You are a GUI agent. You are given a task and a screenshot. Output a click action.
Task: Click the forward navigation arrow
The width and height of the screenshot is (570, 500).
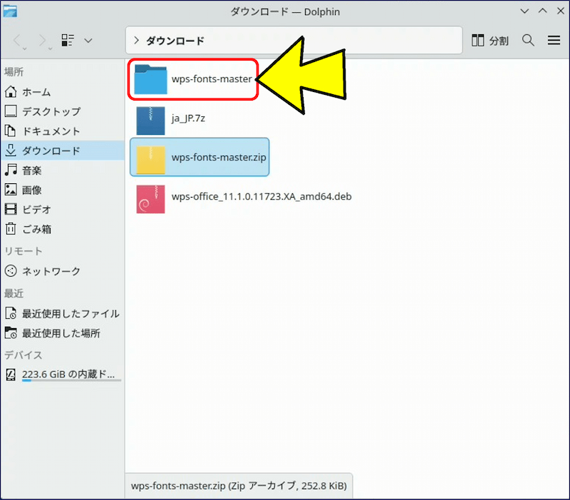coord(42,41)
